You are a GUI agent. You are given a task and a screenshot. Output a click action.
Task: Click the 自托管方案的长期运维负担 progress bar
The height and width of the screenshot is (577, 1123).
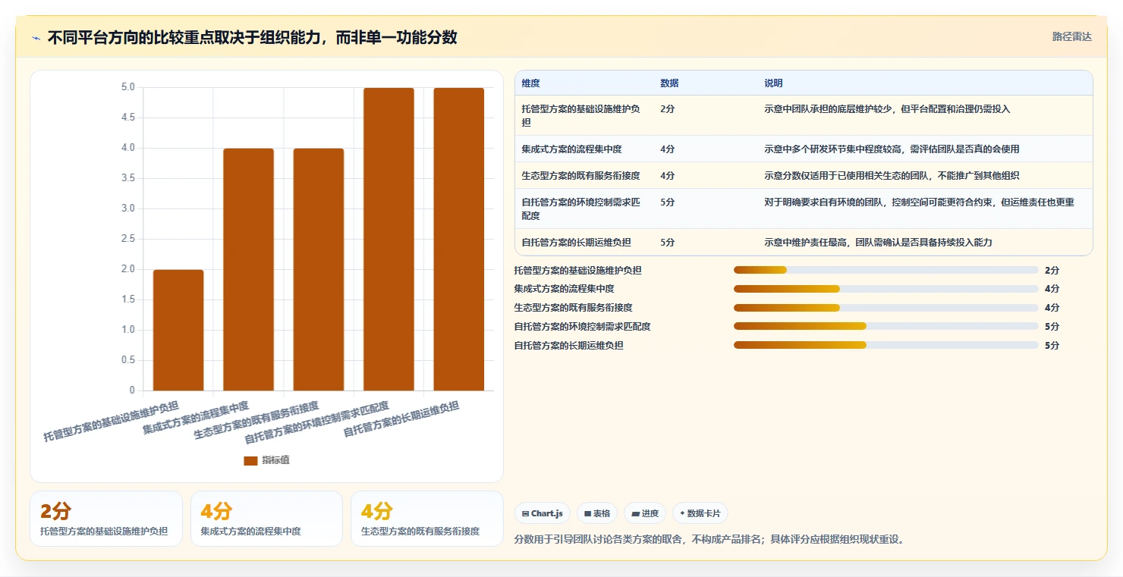[886, 345]
